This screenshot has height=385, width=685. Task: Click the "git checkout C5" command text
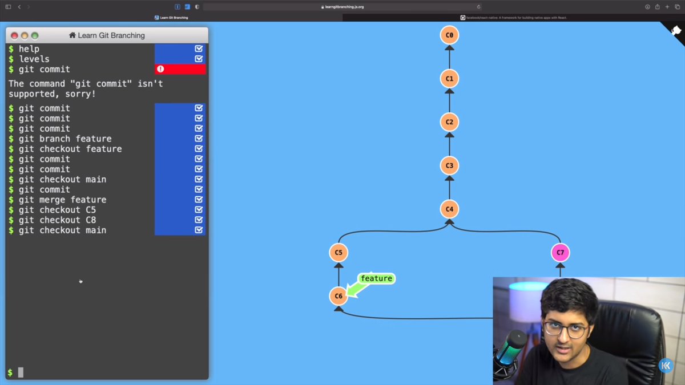pyautogui.click(x=58, y=210)
